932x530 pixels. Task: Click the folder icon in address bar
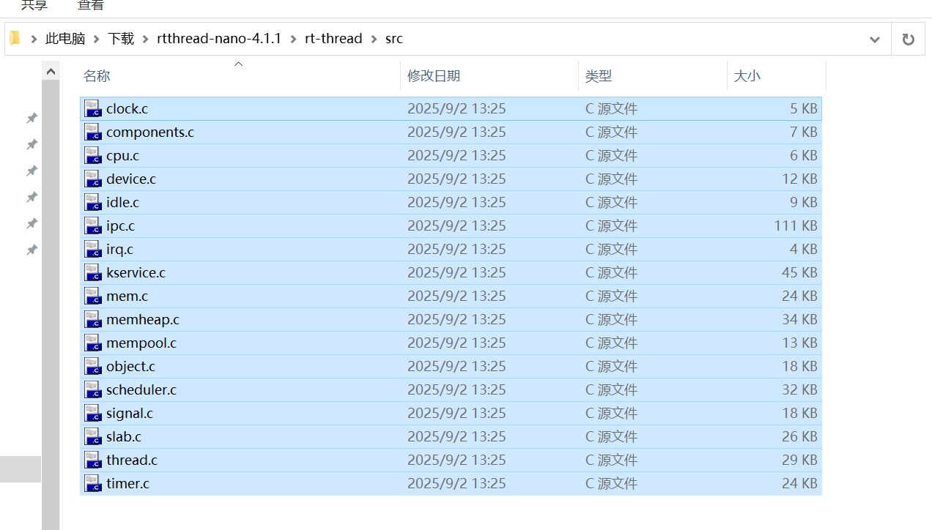tap(15, 38)
